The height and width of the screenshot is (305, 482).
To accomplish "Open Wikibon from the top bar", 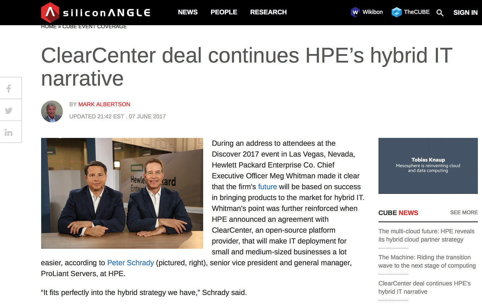I will point(366,12).
